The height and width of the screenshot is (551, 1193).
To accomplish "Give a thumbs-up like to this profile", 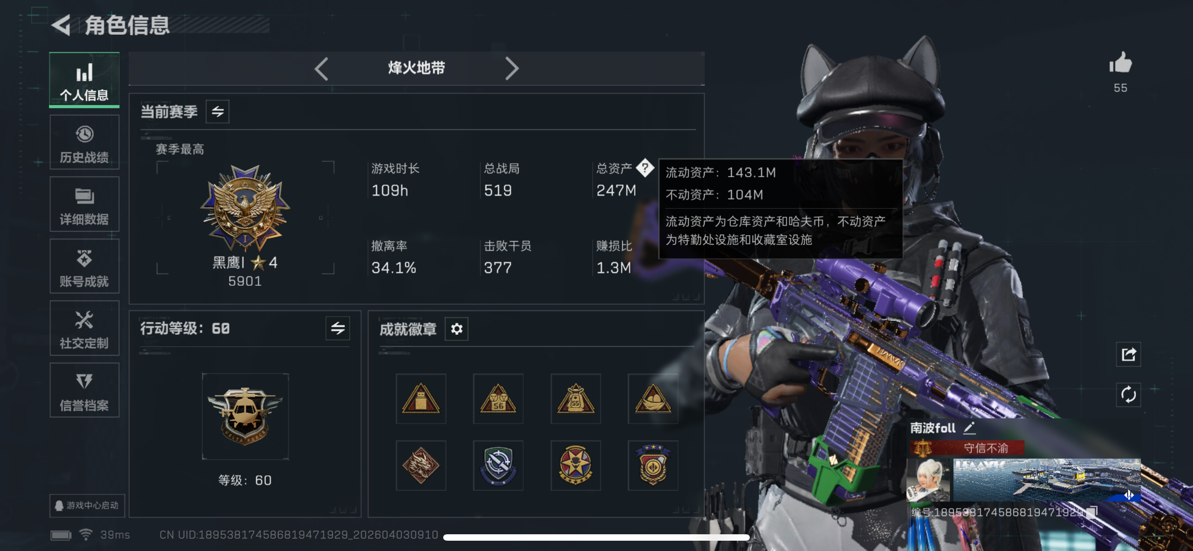I will click(x=1120, y=63).
